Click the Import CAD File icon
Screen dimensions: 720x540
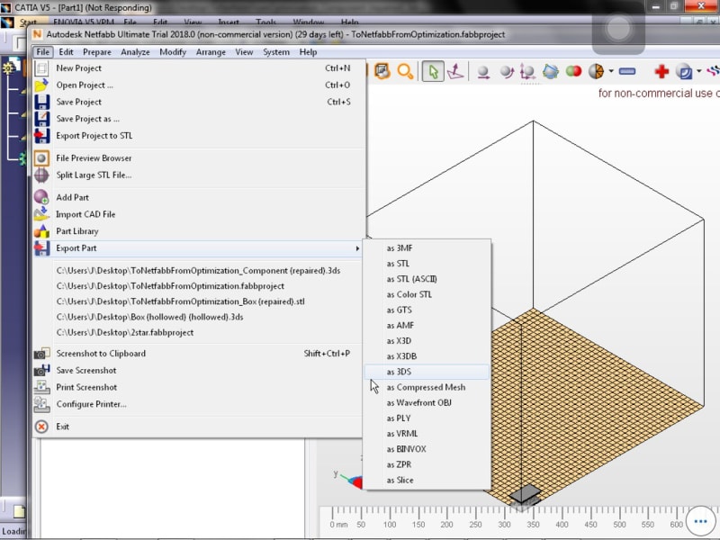pos(41,214)
